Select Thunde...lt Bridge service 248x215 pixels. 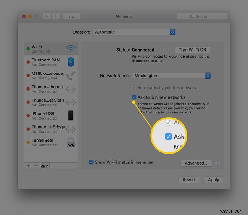51,129
